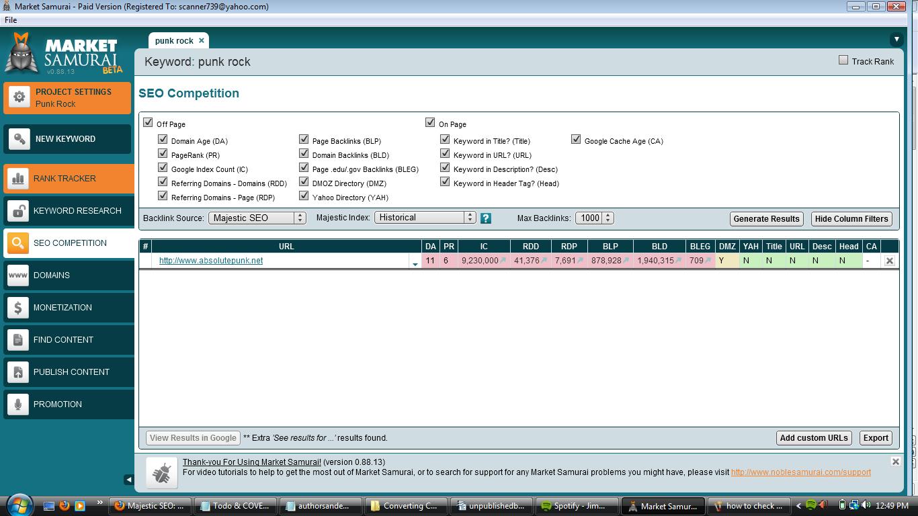Show hidden quick launch items
The width and height of the screenshot is (918, 516).
pyautogui.click(x=99, y=502)
